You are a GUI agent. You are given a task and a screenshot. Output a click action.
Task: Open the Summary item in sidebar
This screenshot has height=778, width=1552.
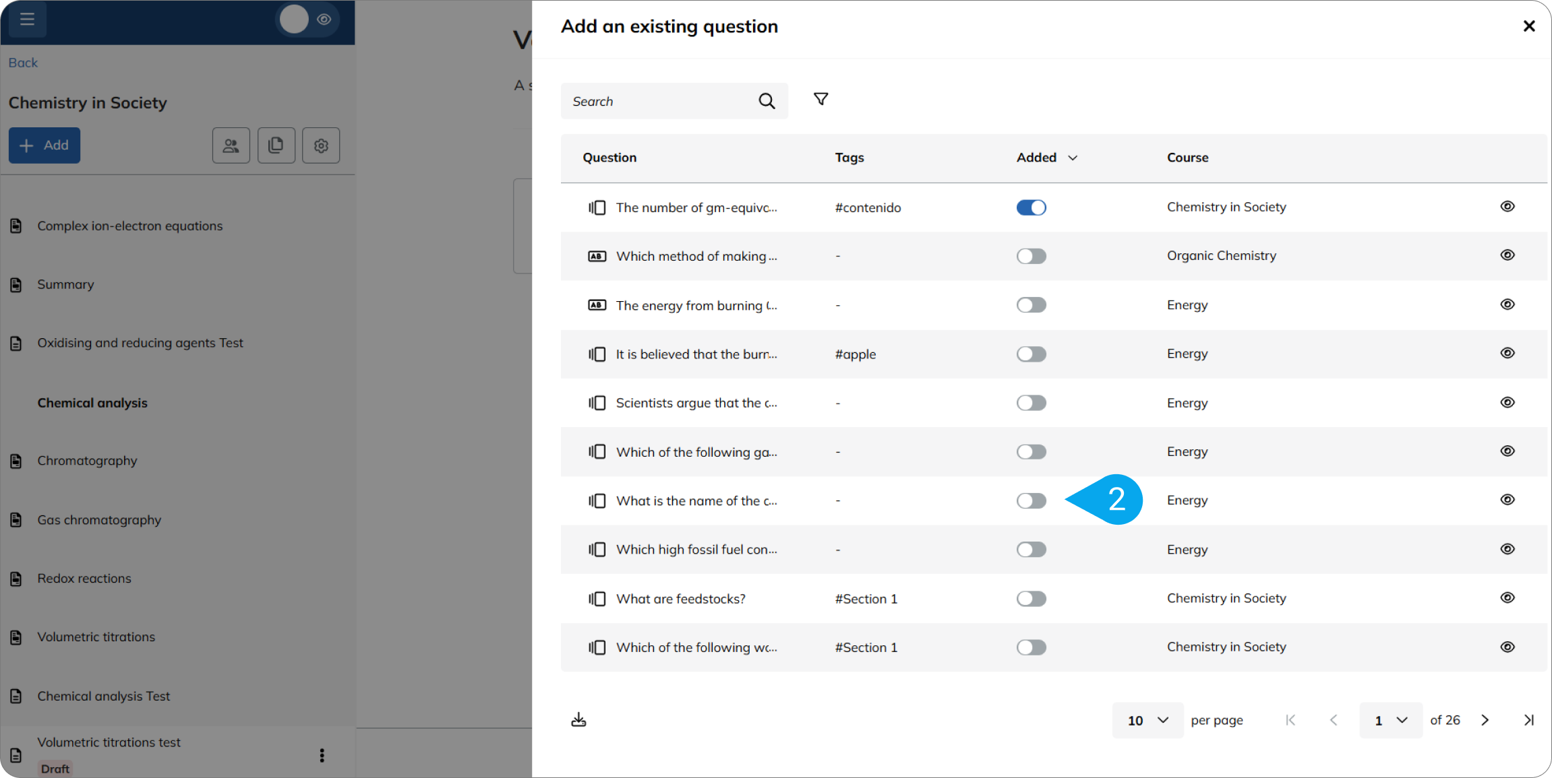click(x=65, y=284)
